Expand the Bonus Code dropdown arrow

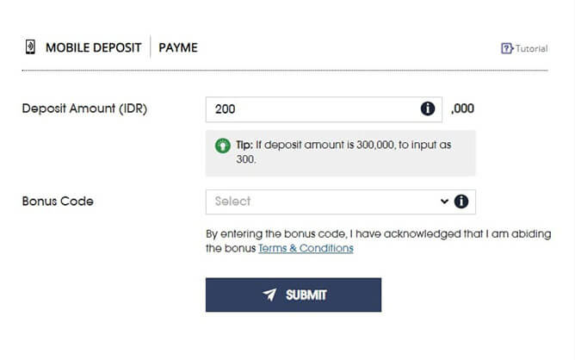(x=444, y=202)
